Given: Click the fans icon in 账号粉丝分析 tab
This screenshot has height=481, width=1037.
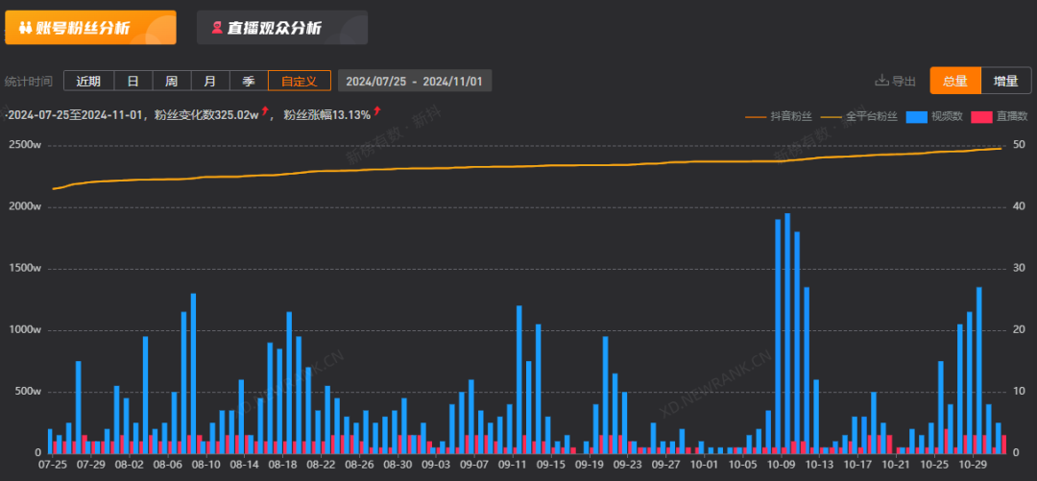Looking at the screenshot, I should pos(25,29).
